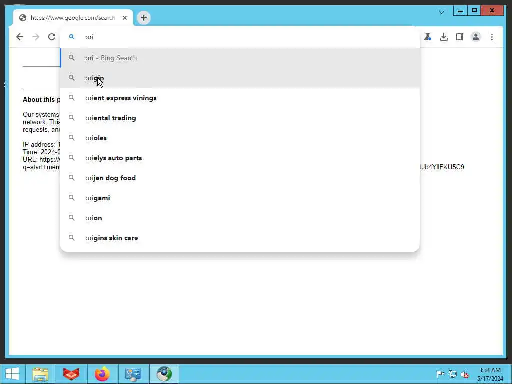
Task: Select 'orielys auto parts' suggestion
Action: pos(240,158)
